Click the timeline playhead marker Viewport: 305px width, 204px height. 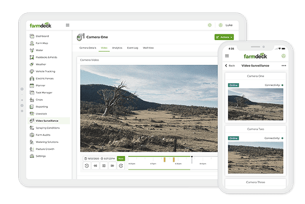click(x=192, y=159)
